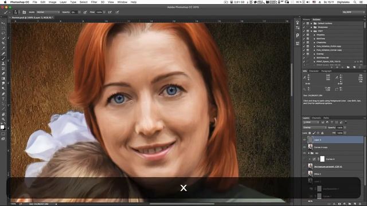Select the Eyedropper tool
This screenshot has width=367, height=206.
click(3, 48)
